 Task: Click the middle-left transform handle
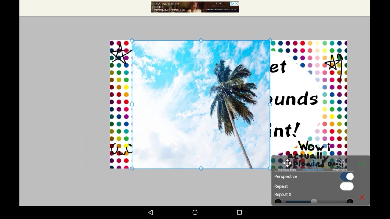[x=132, y=104]
